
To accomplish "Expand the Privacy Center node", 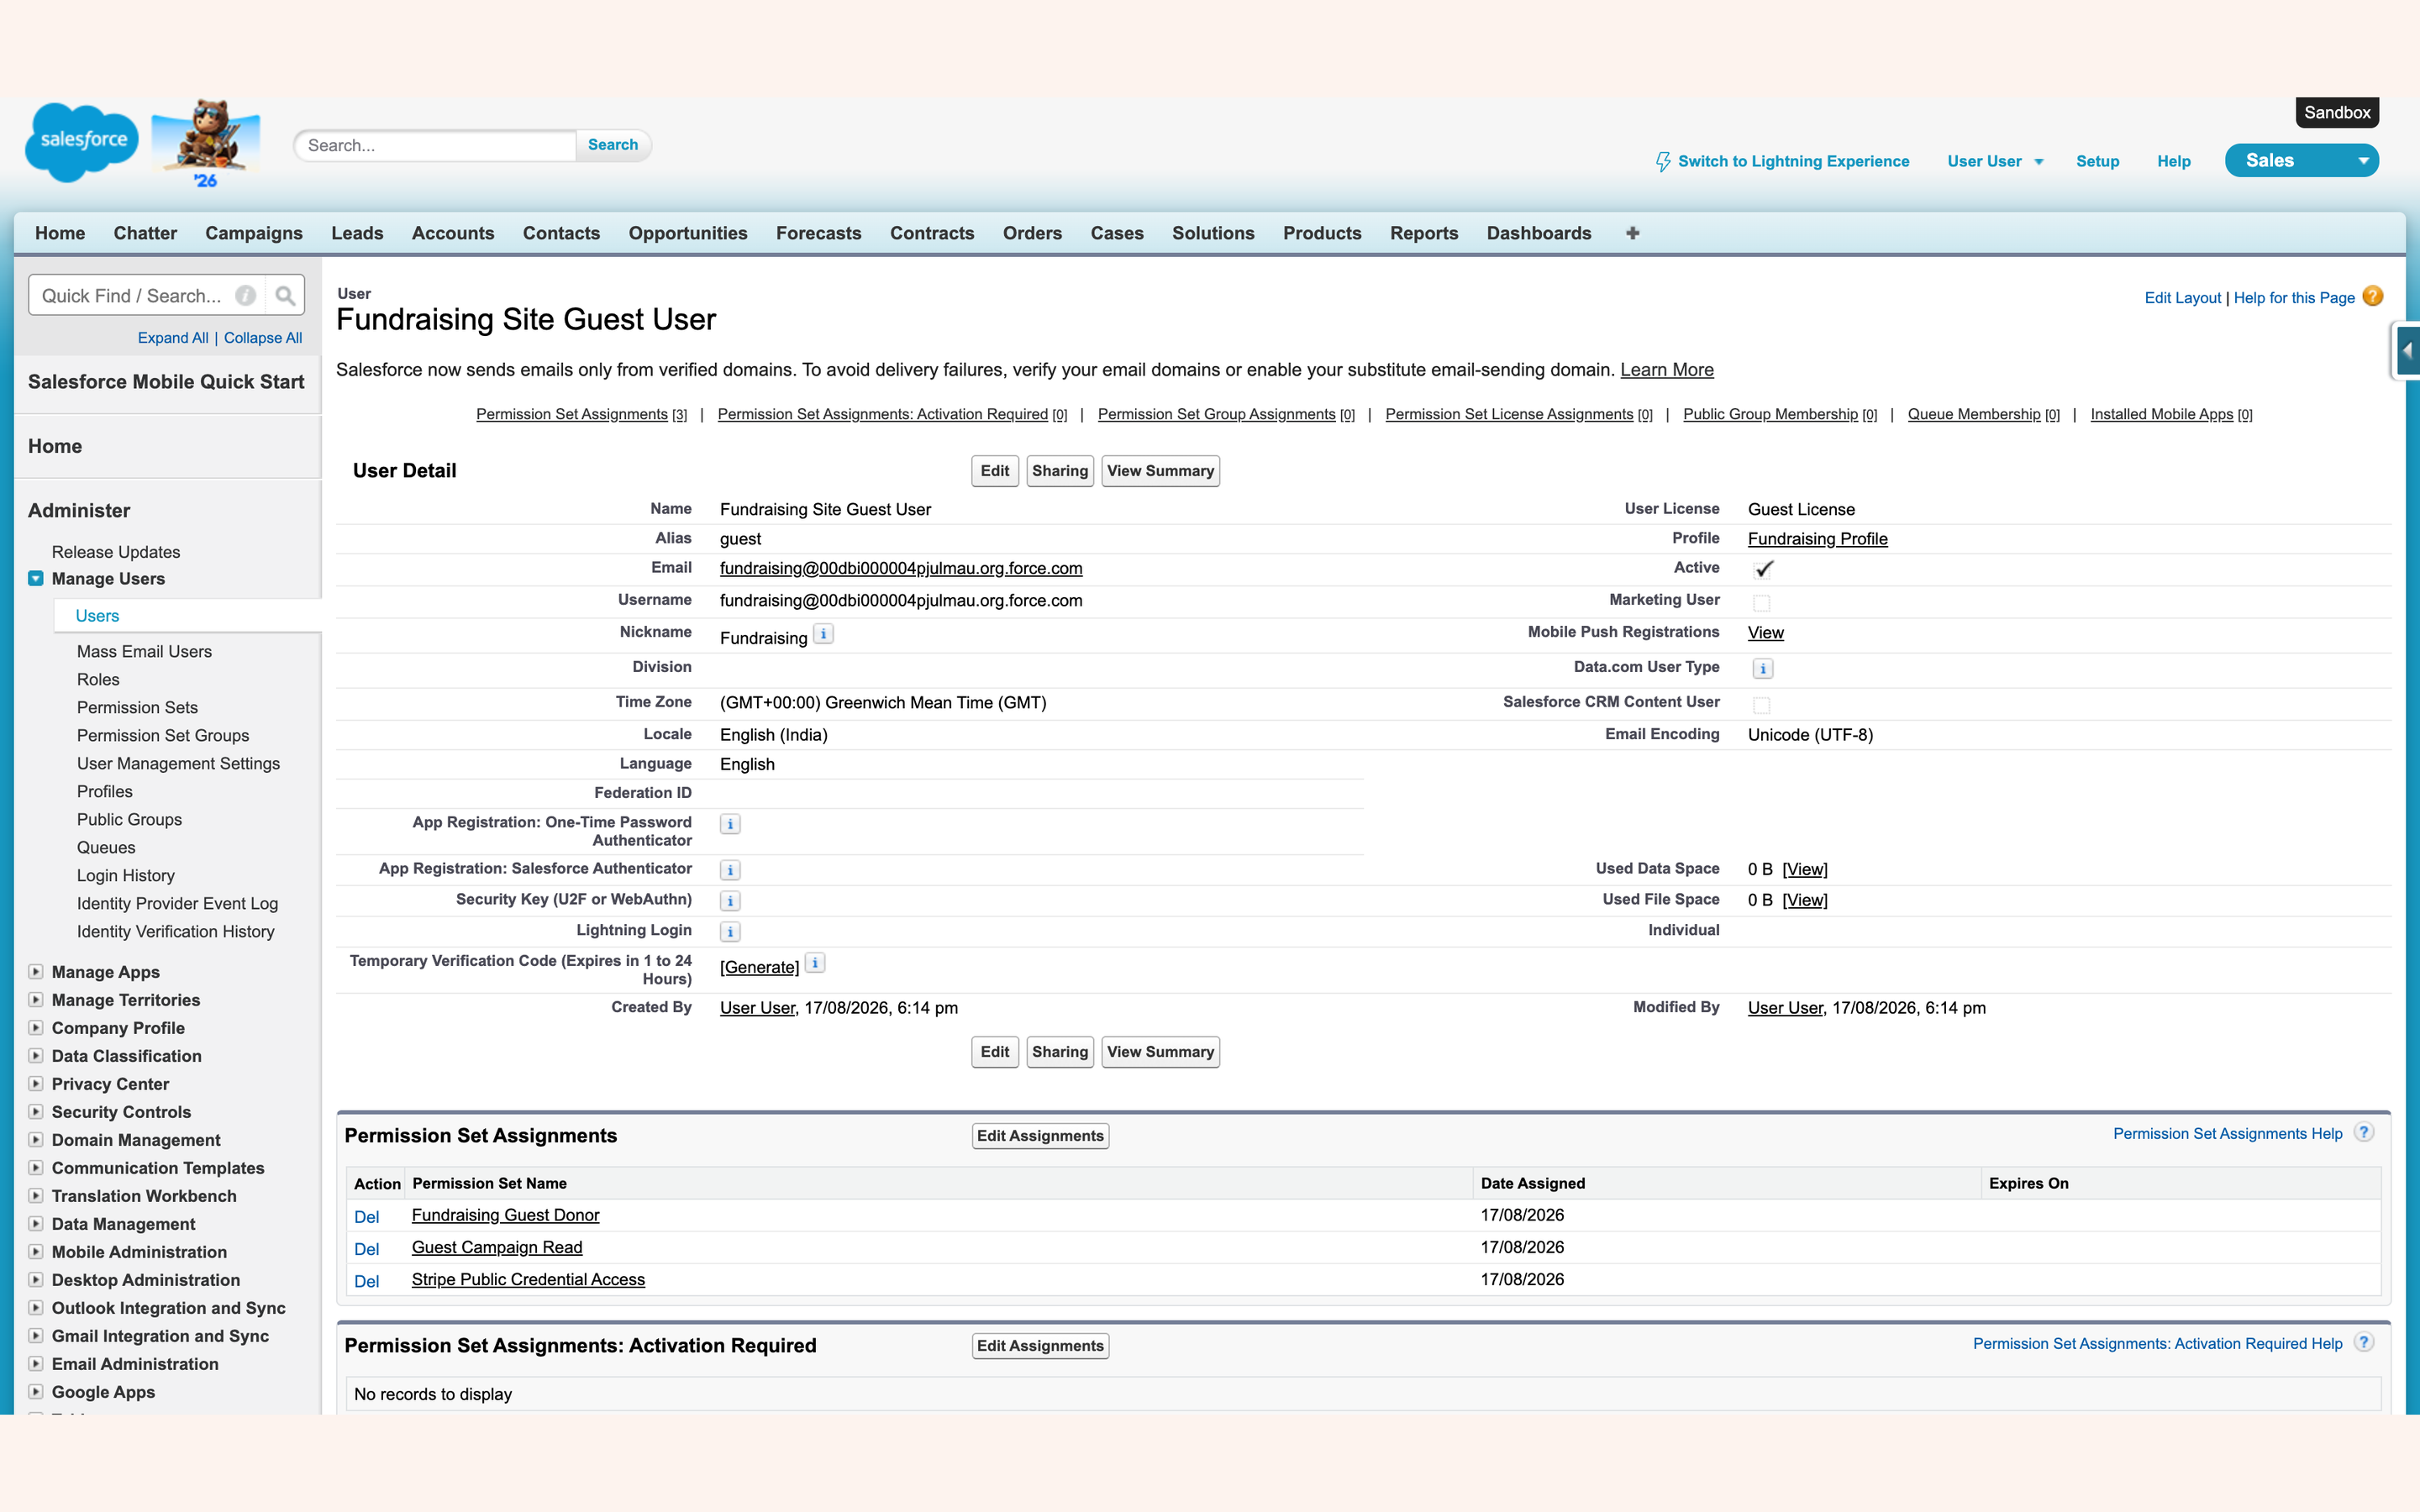I will pos(36,1083).
